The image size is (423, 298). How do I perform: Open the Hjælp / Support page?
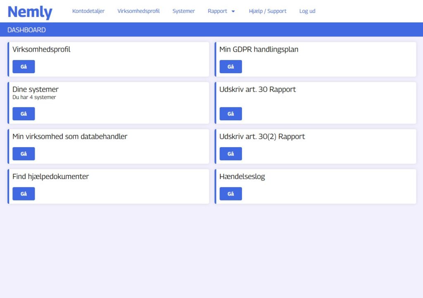(x=267, y=11)
